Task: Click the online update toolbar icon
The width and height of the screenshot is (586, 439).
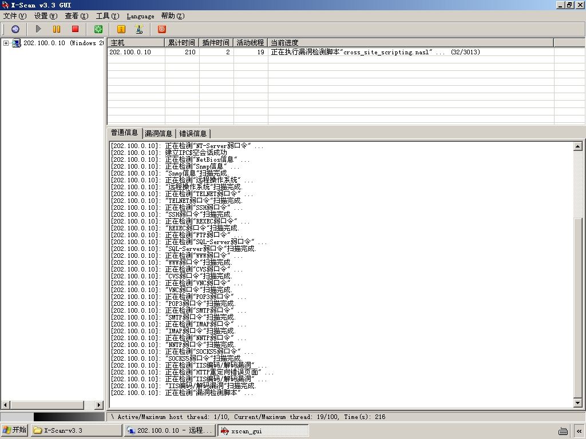Action: click(139, 29)
